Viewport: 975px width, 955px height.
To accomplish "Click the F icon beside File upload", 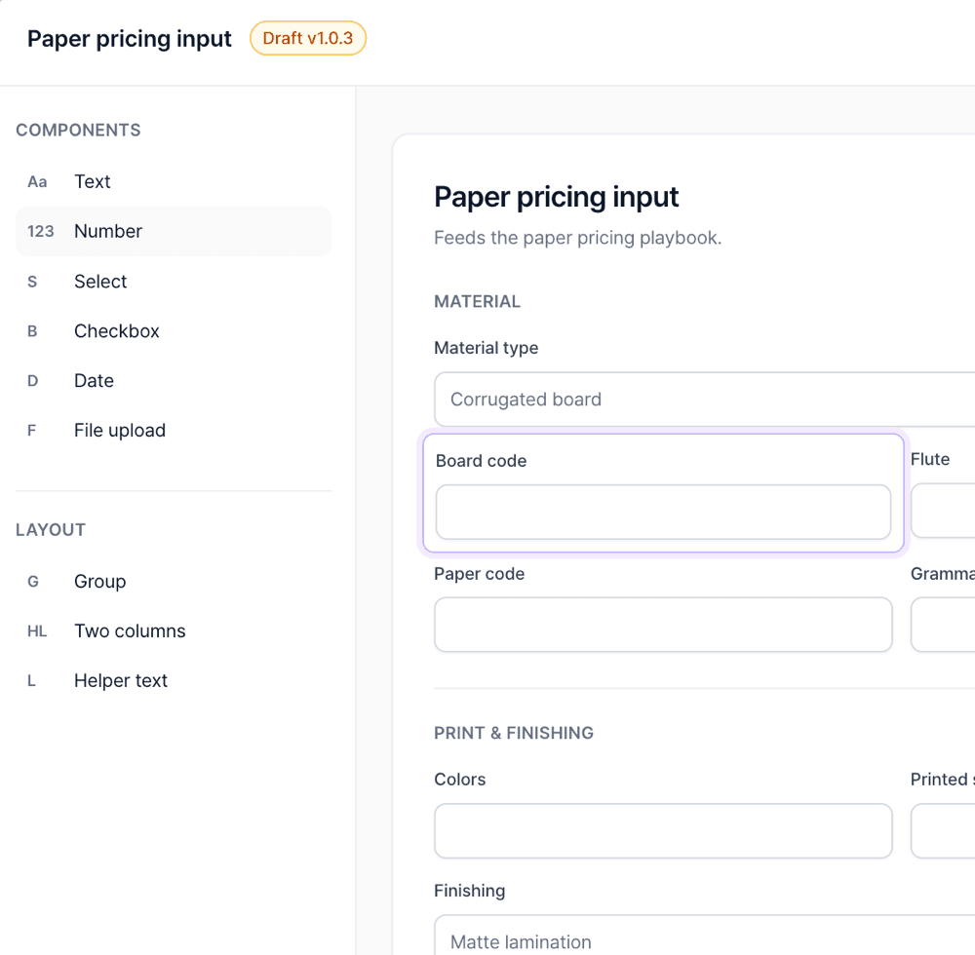I will tap(32, 431).
